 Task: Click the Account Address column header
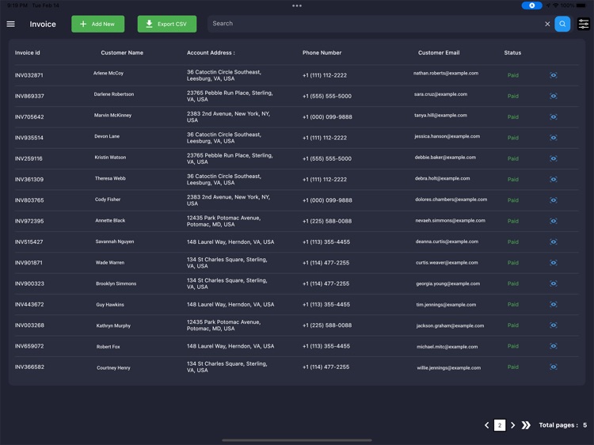211,52
